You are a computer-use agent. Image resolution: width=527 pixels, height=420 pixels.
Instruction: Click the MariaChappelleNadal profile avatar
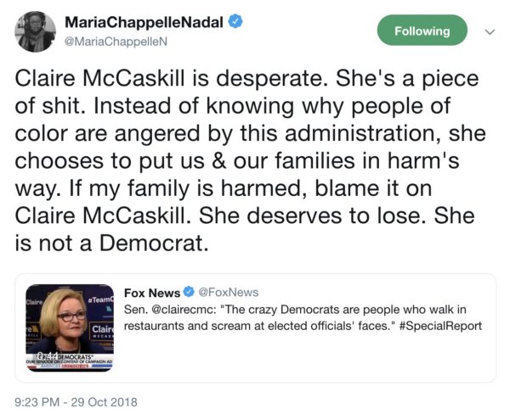point(35,31)
